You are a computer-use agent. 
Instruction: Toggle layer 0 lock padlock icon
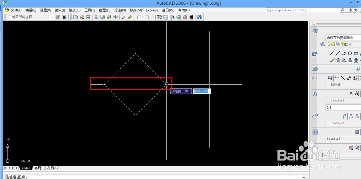coord(343,44)
